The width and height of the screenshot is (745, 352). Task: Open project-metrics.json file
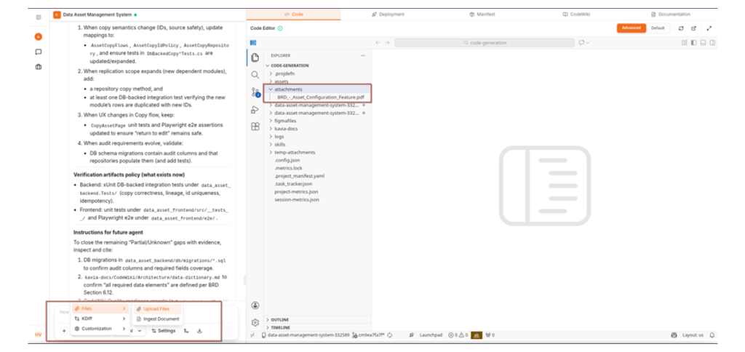point(296,191)
